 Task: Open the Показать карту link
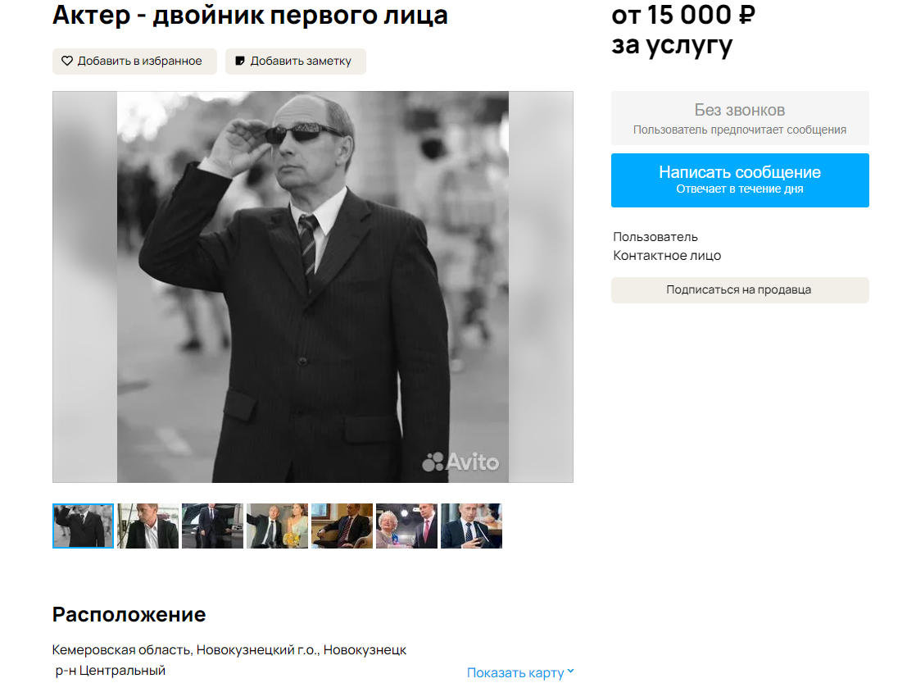[x=515, y=672]
